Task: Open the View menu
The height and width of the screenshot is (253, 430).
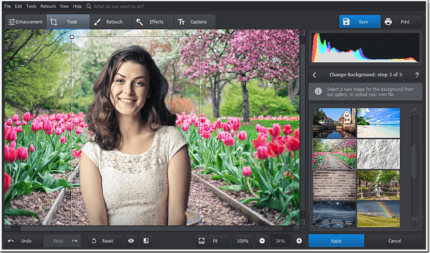Action: 64,6
